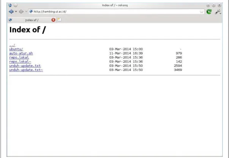
Task: Click the date '11-Mar-2014 16:39'
Action: click(126, 53)
